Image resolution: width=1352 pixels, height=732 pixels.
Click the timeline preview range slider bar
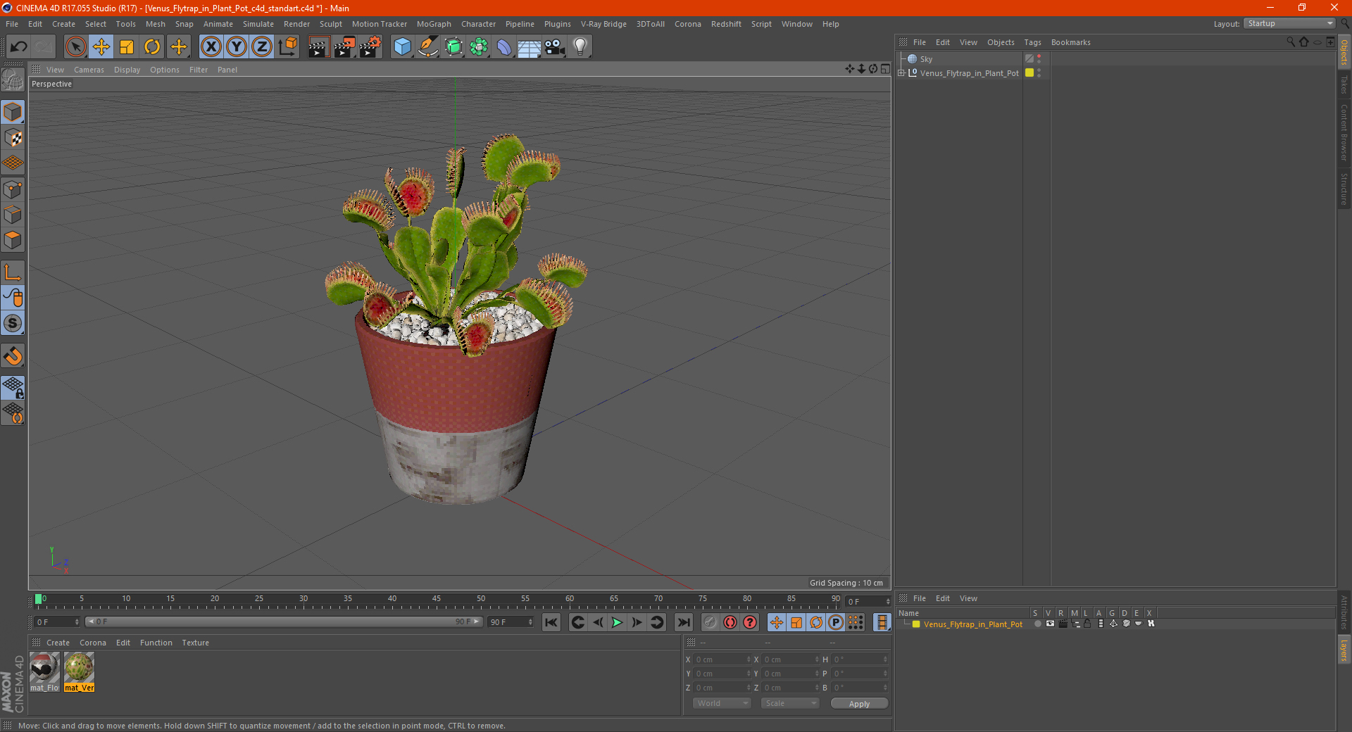284,621
